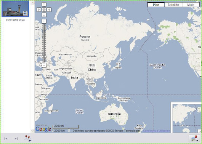Click the Tanzania label
Screen dimensions: 202x144
click(43, 99)
